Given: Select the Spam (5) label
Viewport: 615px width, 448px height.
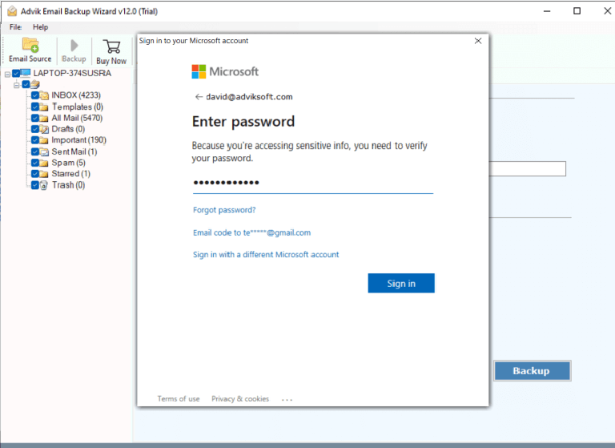Looking at the screenshot, I should coord(68,163).
